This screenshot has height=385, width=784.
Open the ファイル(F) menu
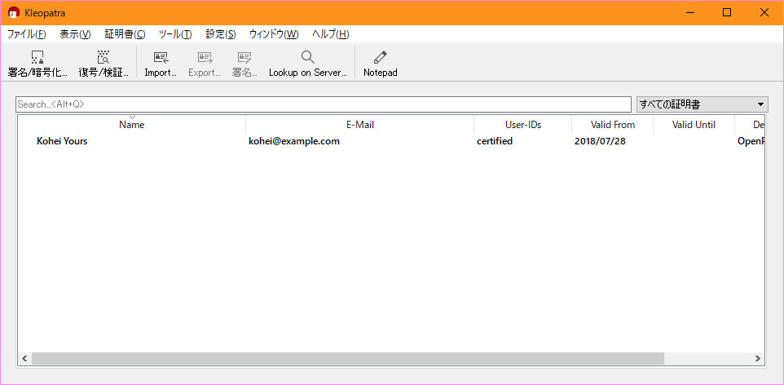27,34
